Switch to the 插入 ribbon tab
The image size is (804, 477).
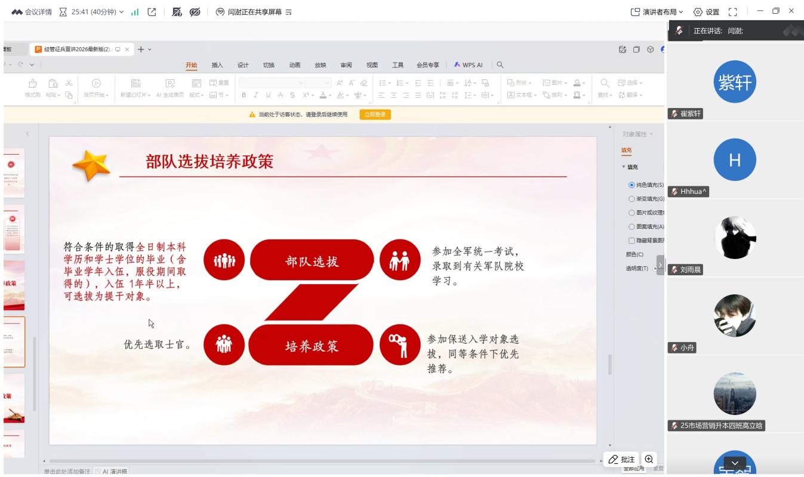click(217, 65)
